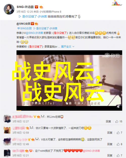This screenshot has height=158, width=126.
Task: Like the wink comment at 12:21
Action: (119, 155)
